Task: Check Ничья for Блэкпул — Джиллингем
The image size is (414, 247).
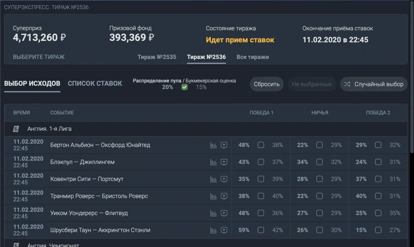Action: coord(320,162)
